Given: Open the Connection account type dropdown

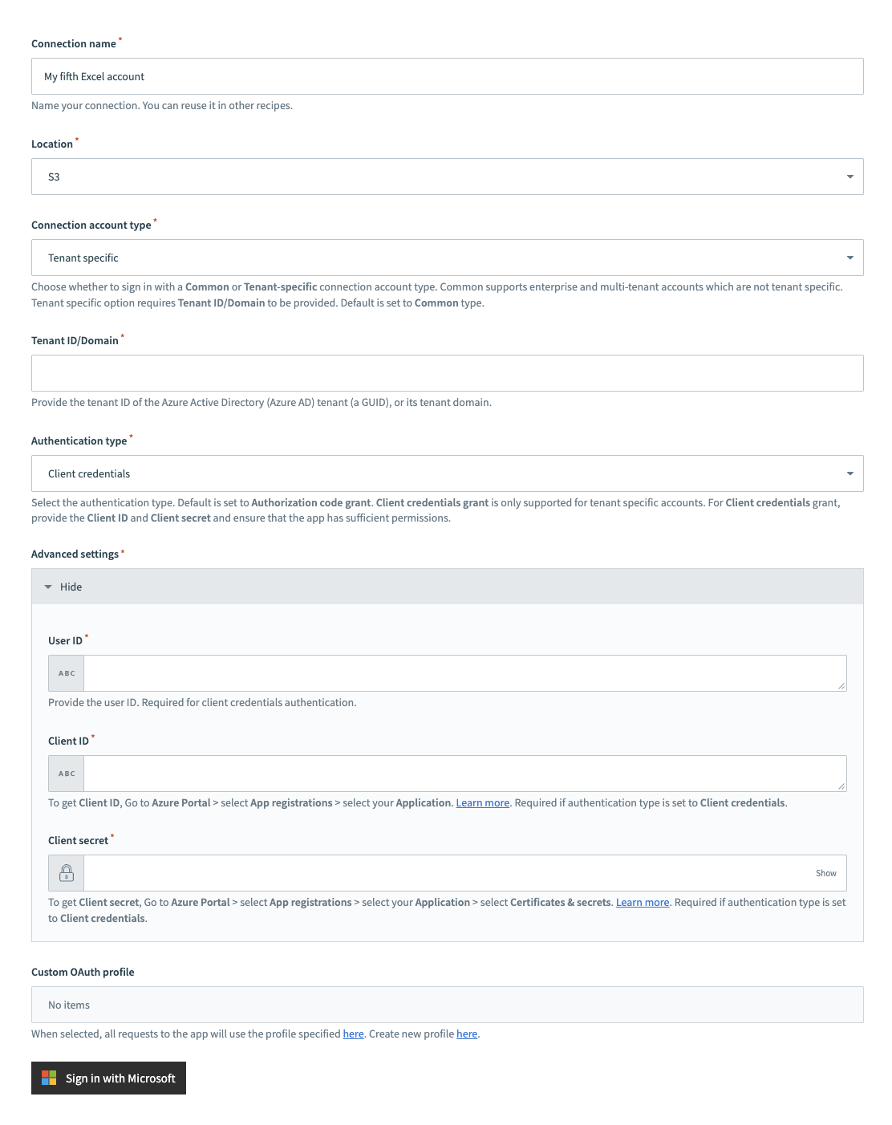Looking at the screenshot, I should click(447, 257).
